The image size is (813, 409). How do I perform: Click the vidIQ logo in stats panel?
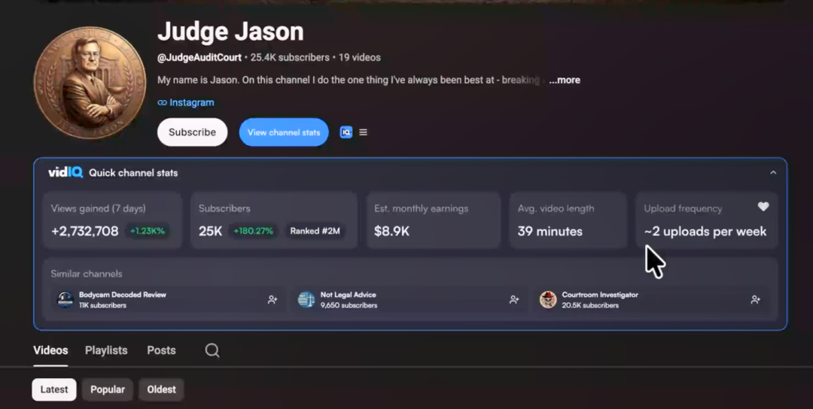[x=65, y=172]
